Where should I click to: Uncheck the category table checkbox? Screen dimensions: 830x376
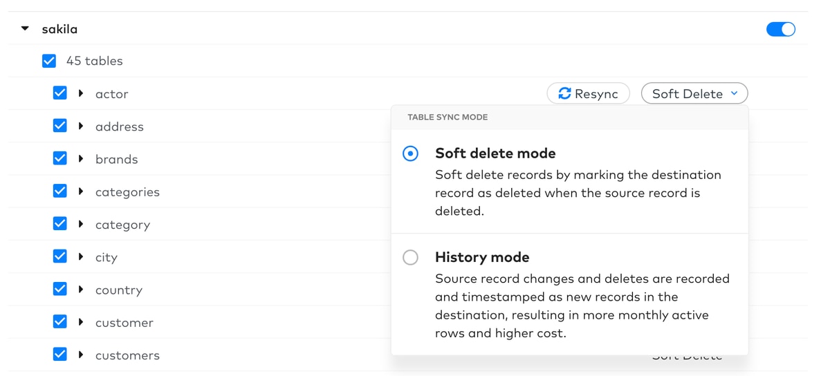click(x=60, y=224)
